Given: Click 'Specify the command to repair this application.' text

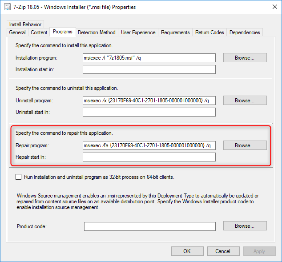Looking at the screenshot, I should (x=64, y=133).
